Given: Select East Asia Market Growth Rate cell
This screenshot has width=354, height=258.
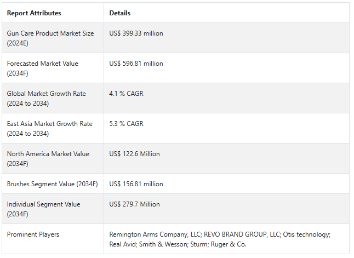Looking at the screenshot, I should coord(50,128).
